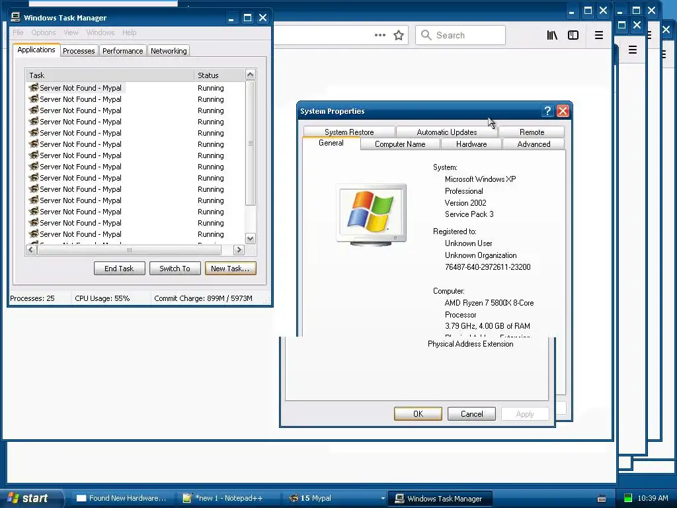The image size is (677, 508).
Task: Click CPU Usage: 55% in status bar
Action: point(102,298)
